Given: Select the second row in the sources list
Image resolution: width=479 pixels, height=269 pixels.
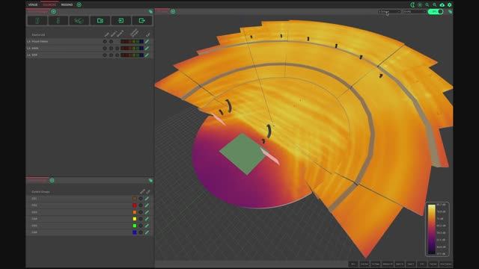Looking at the screenshot, I should coord(89,48).
